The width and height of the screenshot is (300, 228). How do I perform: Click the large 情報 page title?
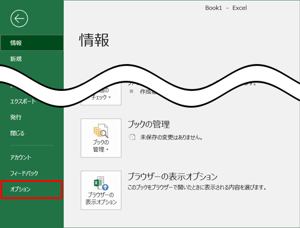click(94, 40)
